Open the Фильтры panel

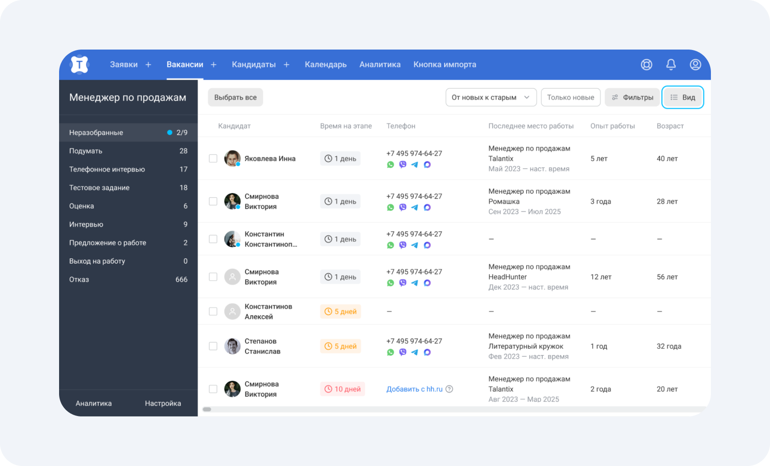point(632,97)
